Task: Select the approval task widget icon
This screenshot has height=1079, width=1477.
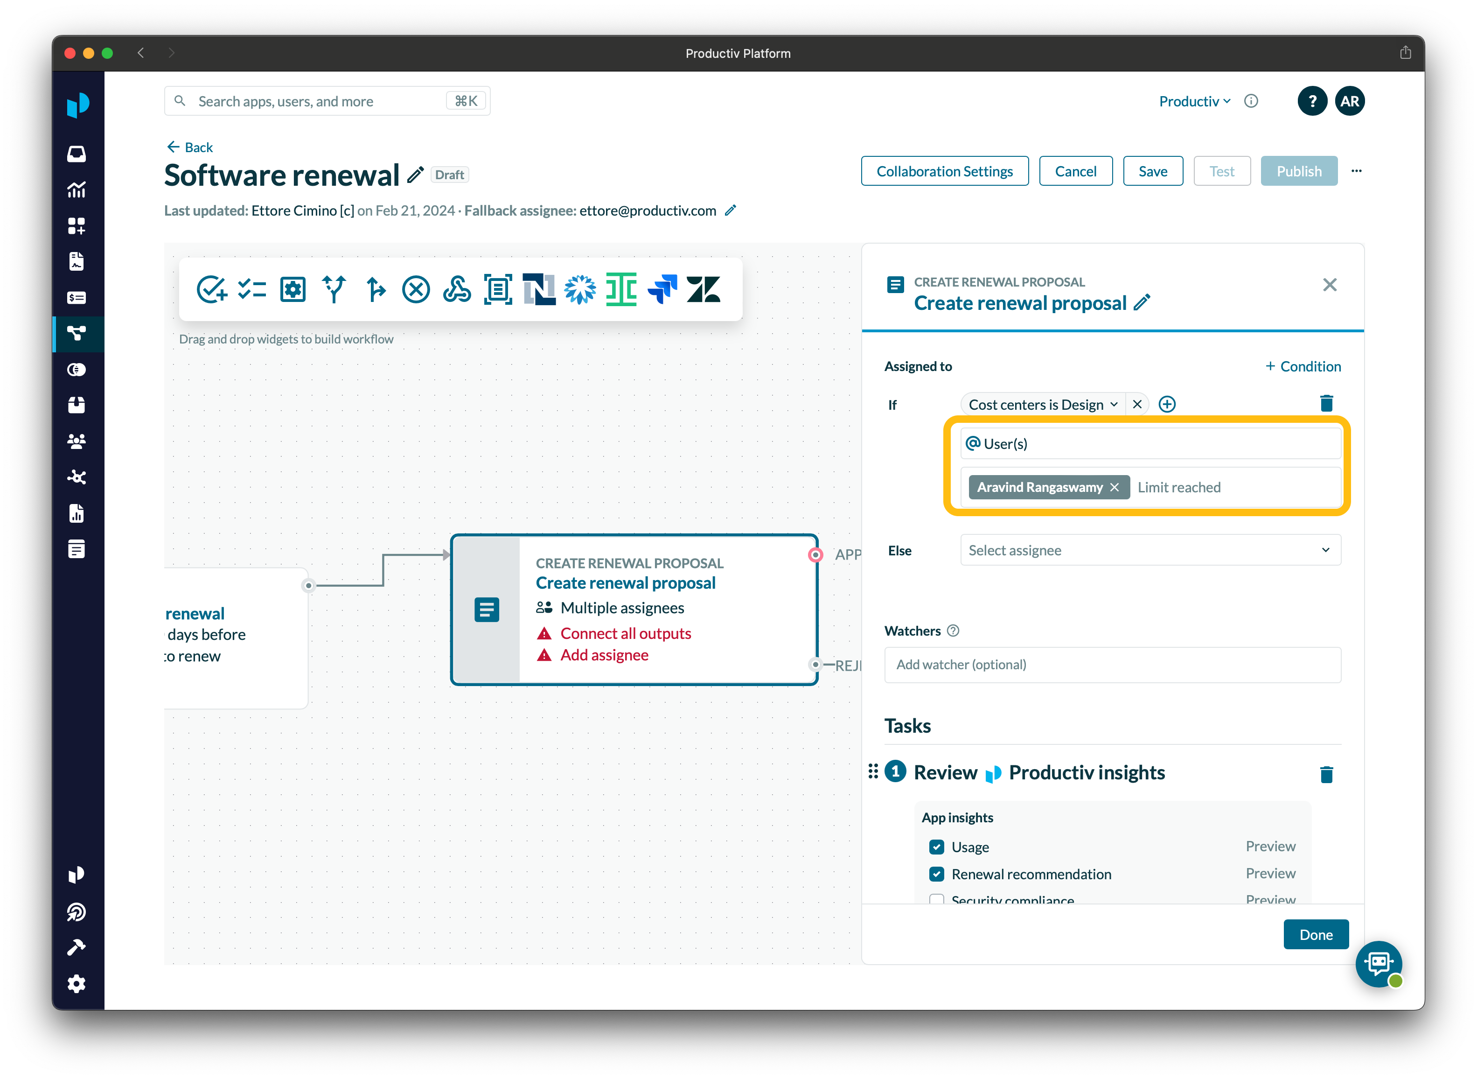Action: pyautogui.click(x=211, y=289)
